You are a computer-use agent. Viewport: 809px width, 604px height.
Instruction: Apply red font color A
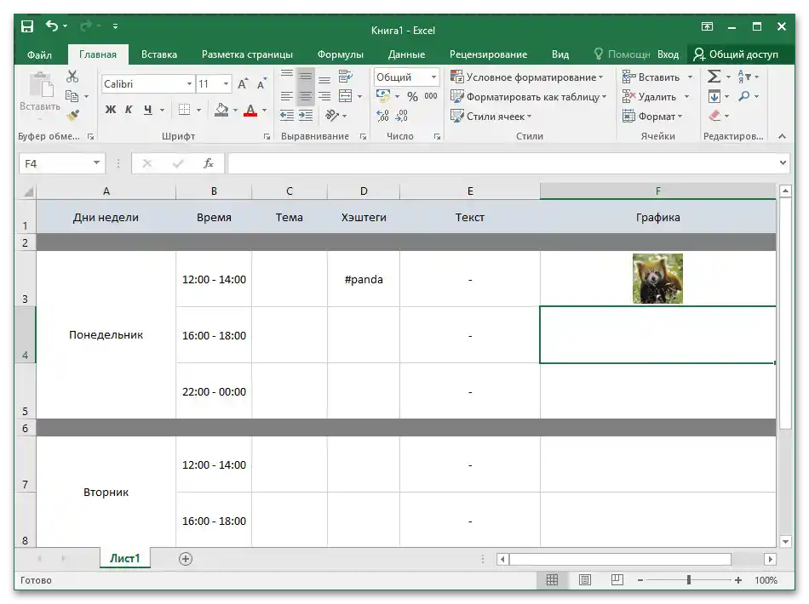click(x=250, y=110)
